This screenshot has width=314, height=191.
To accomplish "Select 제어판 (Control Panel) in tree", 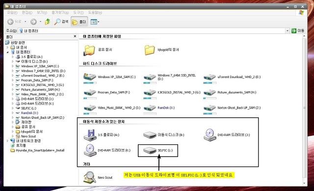I will (26, 122).
